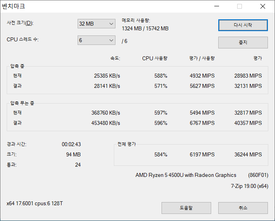
Task: Open the dictionary size dropdown showing 32 MB
Action: click(96, 24)
